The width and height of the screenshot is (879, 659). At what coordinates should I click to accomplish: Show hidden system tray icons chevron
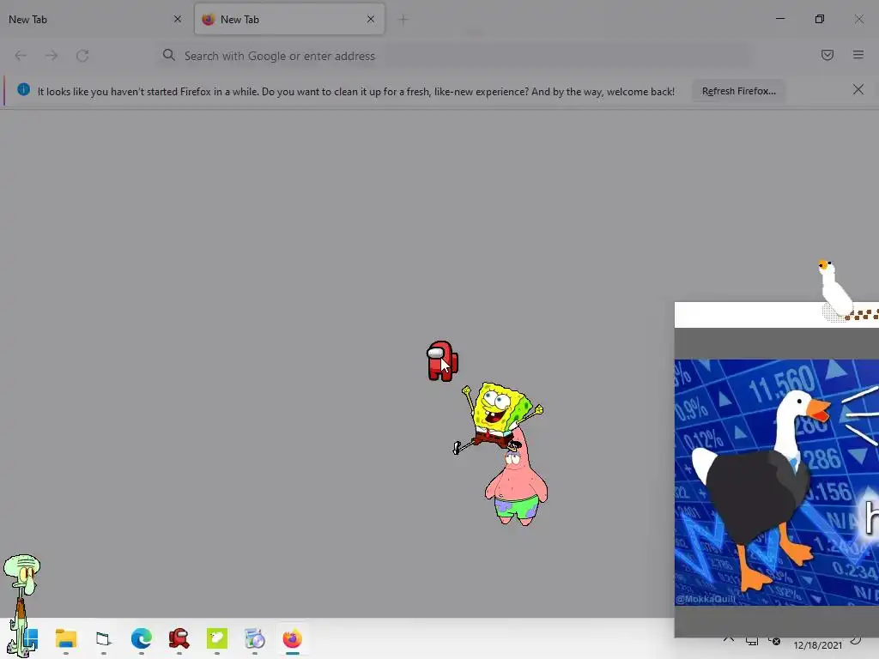[x=728, y=640]
